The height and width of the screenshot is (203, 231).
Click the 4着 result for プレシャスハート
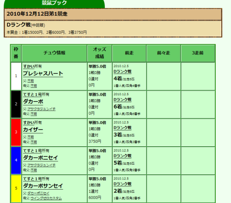[118, 79]
